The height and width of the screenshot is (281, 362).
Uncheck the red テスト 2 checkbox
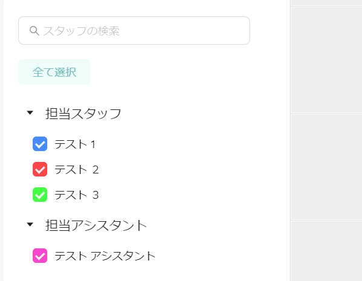(x=40, y=169)
